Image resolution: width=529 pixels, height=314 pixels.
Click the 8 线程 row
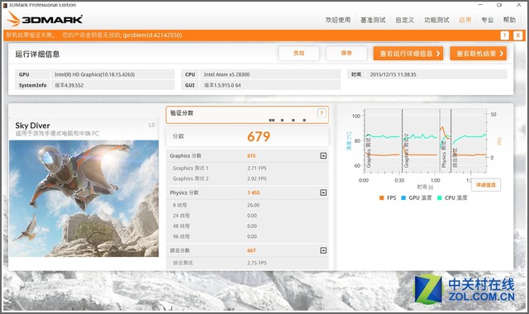(247, 205)
